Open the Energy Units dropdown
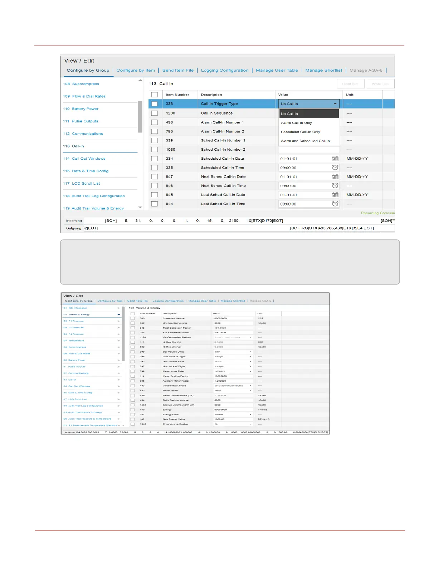This screenshot has width=438, height=567. click(x=233, y=415)
